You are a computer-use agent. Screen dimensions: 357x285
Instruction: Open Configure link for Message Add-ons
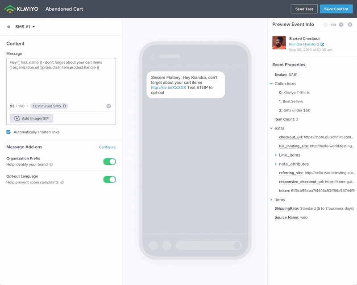pyautogui.click(x=107, y=147)
